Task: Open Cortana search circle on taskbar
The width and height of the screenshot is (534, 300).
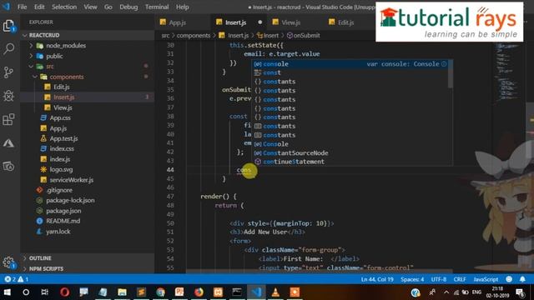Action: pyautogui.click(x=26, y=292)
